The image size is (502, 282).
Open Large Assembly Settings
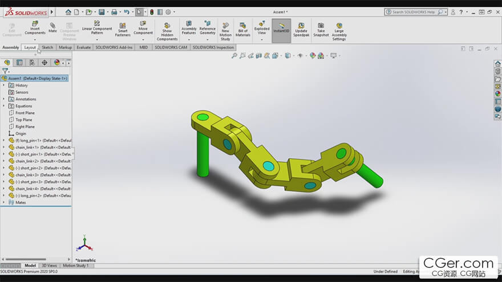pos(339,32)
